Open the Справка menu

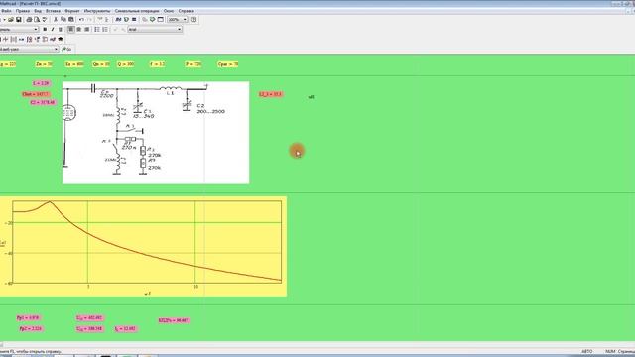pyautogui.click(x=187, y=11)
